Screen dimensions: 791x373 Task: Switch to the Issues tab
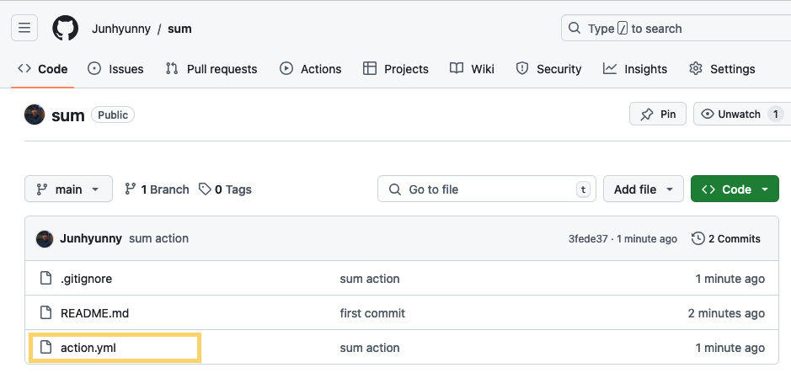pos(116,69)
